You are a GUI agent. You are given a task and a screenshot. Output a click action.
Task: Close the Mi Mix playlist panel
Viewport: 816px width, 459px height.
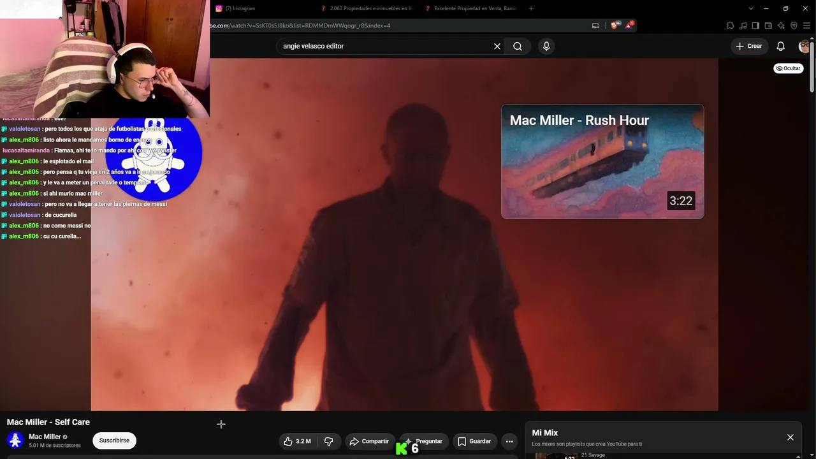790,437
